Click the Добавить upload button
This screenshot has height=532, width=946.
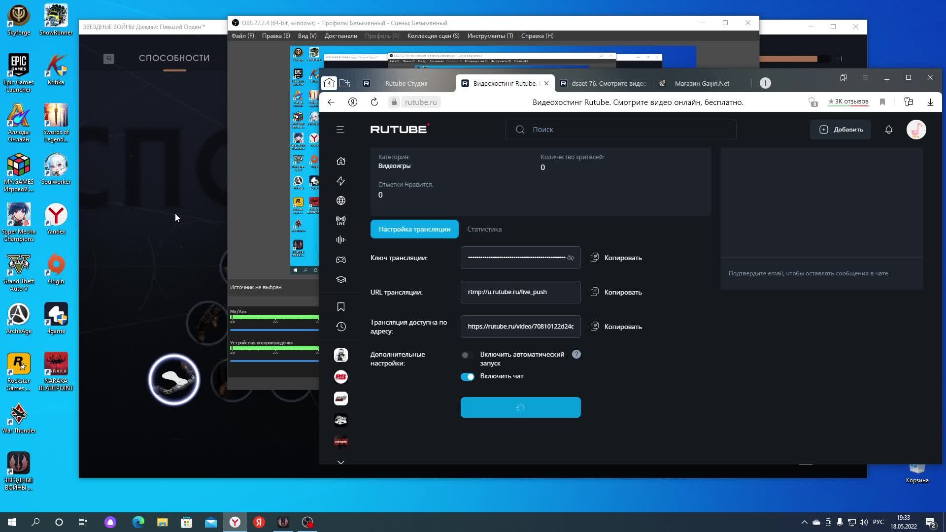click(841, 130)
